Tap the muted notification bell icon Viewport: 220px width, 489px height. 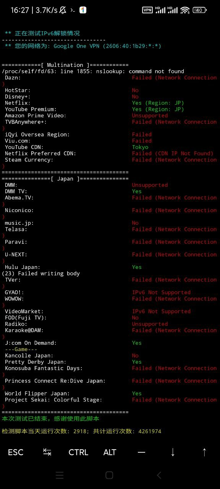point(63,10)
